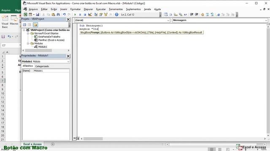Collapse the Módulos folder node
The height and width of the screenshot is (151, 270).
coord(28,44)
